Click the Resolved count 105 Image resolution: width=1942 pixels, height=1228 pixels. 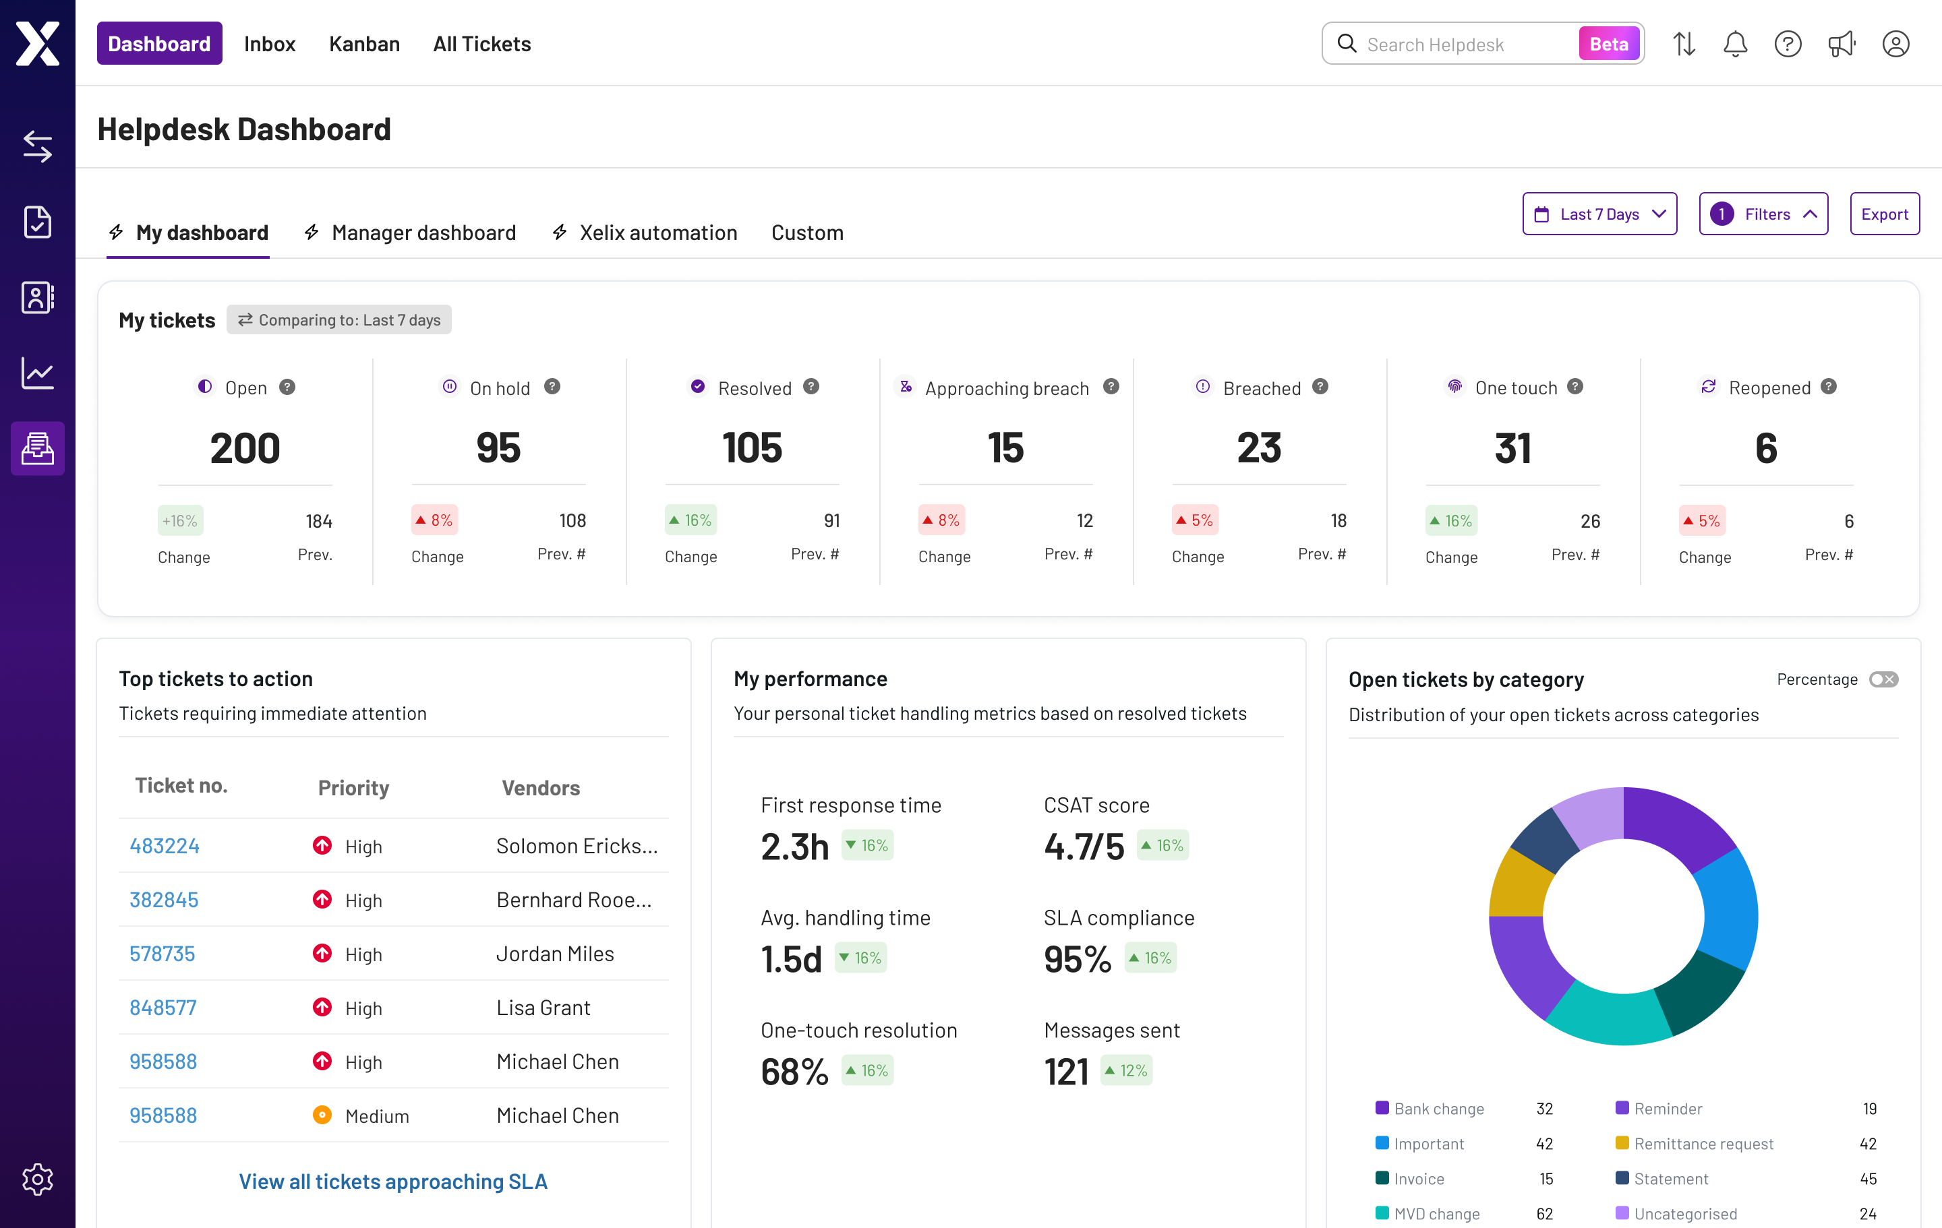click(x=752, y=448)
